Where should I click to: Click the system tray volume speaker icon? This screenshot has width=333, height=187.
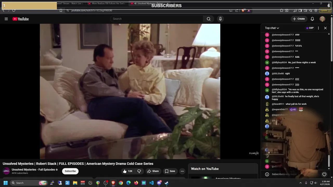tap(316, 183)
